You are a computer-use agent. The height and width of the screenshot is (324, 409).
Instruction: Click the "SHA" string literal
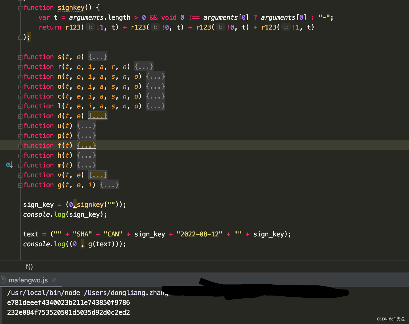point(82,234)
